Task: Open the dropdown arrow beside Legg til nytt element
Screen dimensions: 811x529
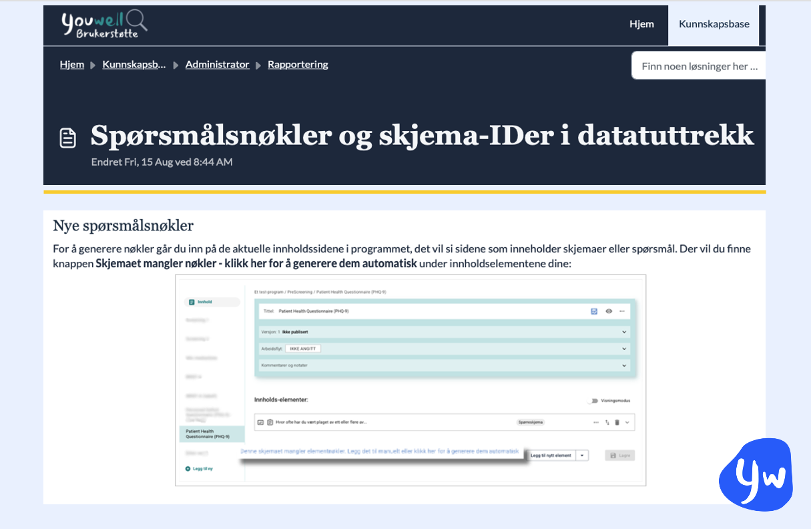Action: (583, 456)
